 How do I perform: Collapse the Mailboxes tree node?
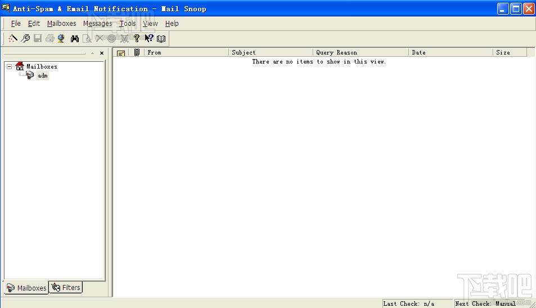[x=10, y=66]
